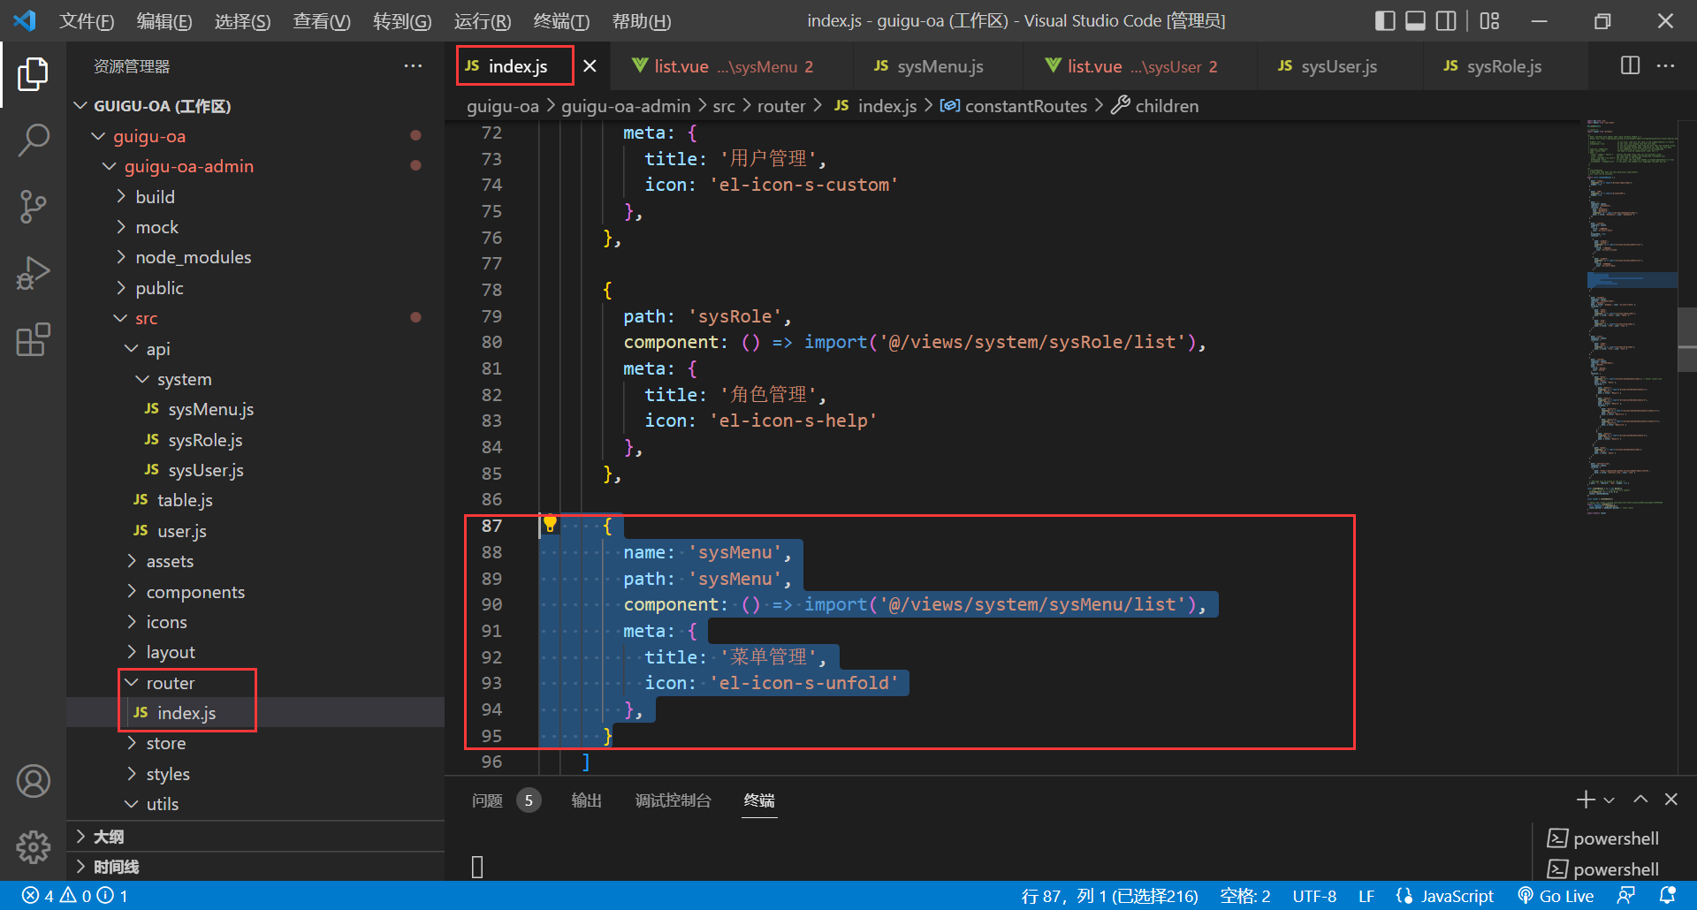Click JavaScript language mode in status bar
This screenshot has width=1697, height=910.
coord(1457,896)
